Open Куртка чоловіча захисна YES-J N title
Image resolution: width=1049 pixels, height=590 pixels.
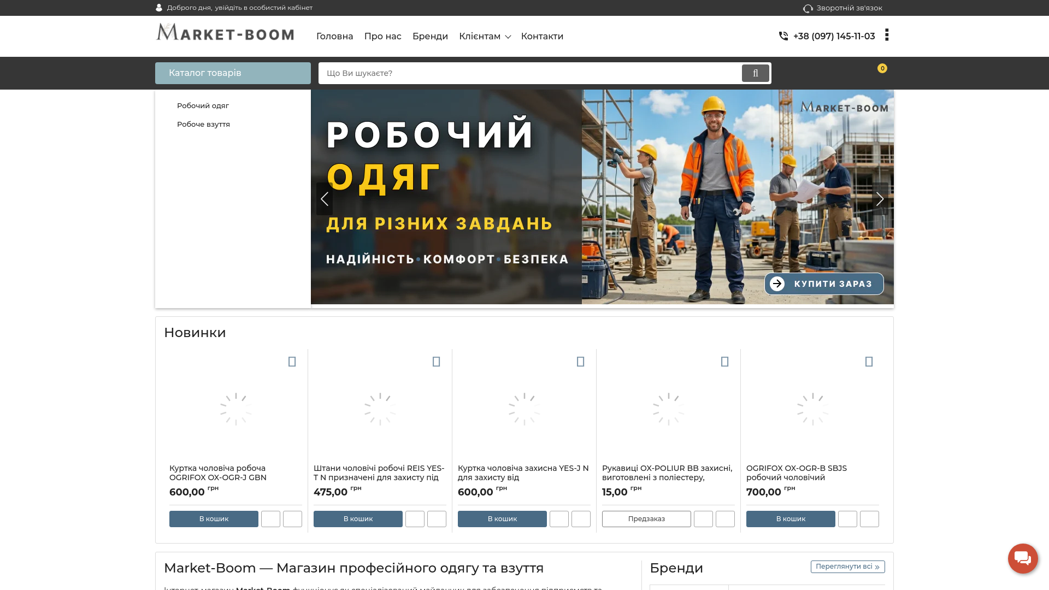tap(523, 473)
